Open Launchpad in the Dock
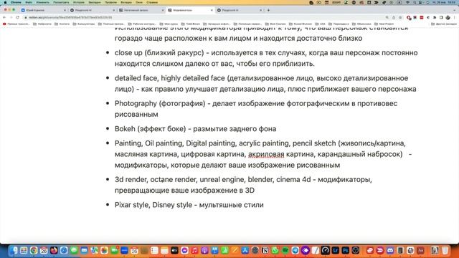Image resolution: width=459 pixels, height=258 pixels. (24, 250)
